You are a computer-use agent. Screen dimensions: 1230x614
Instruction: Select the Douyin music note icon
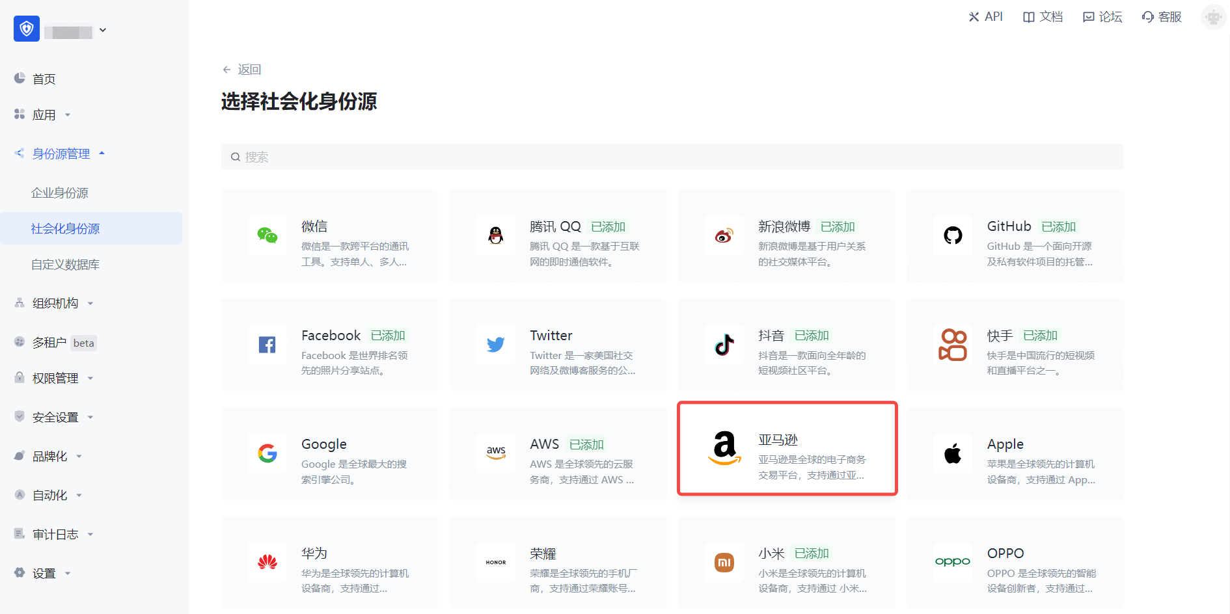724,345
